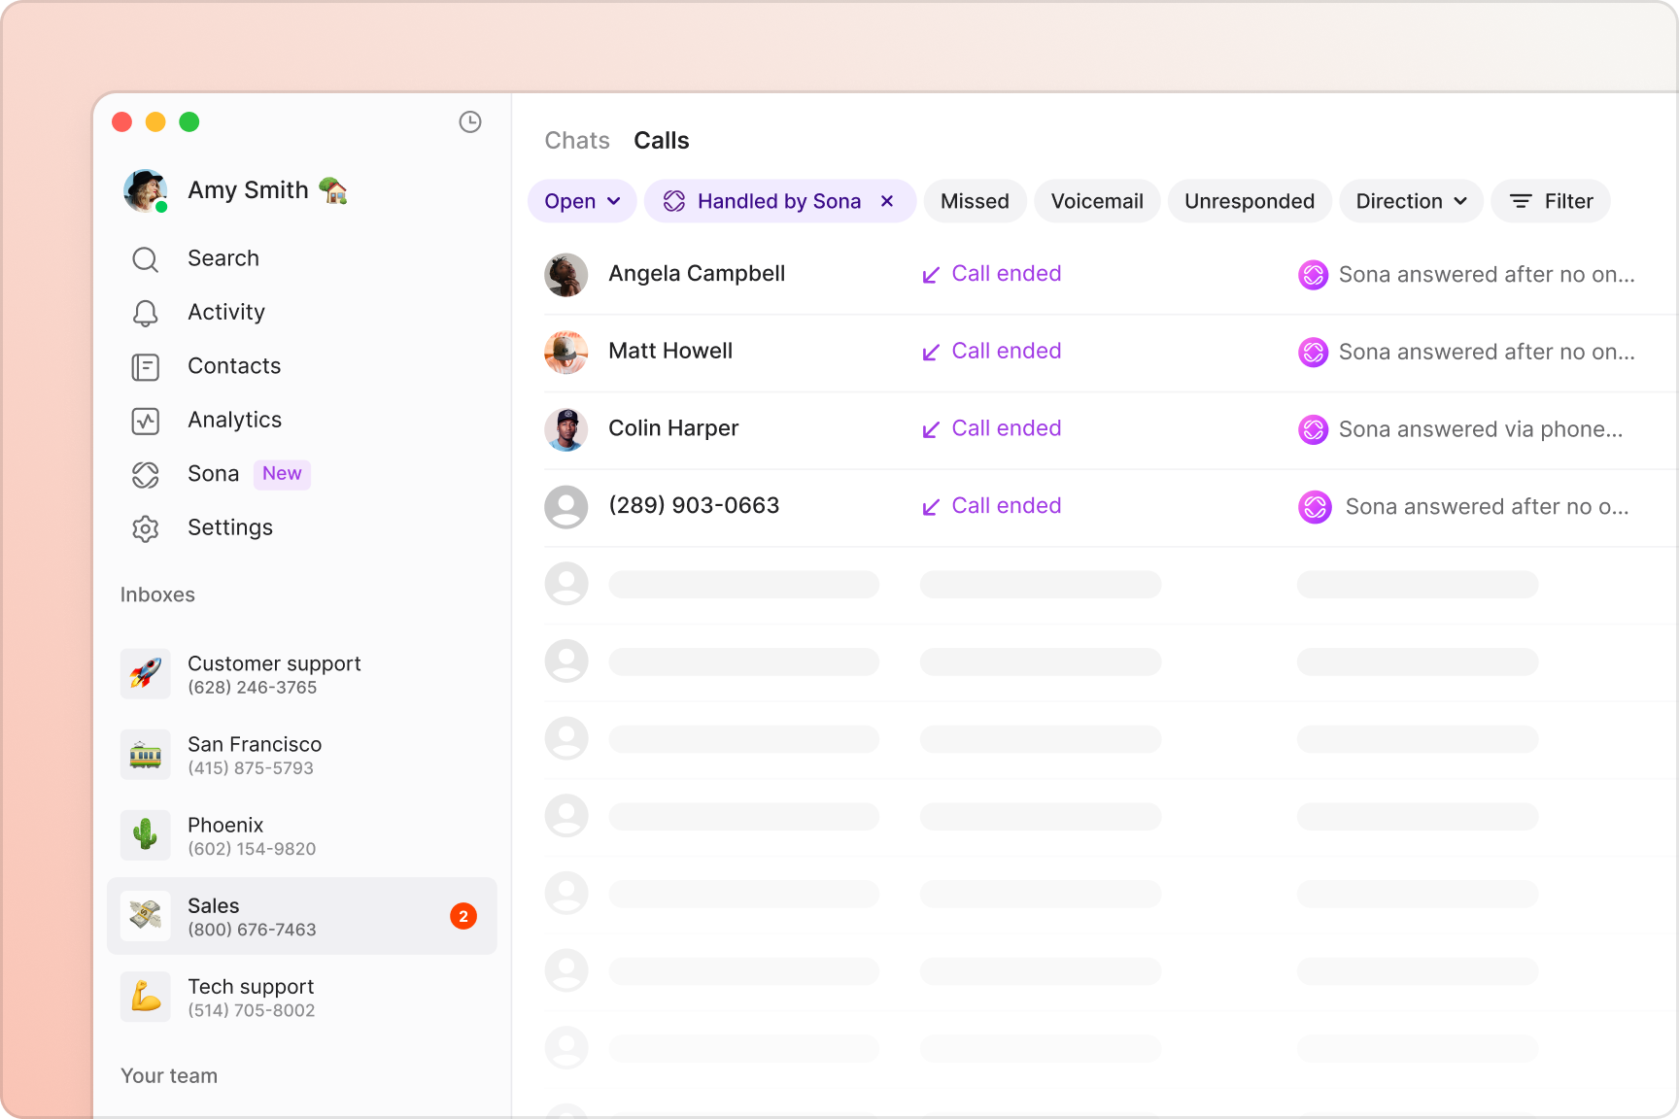
Task: Open Angela Campbell's contact avatar
Action: click(566, 275)
